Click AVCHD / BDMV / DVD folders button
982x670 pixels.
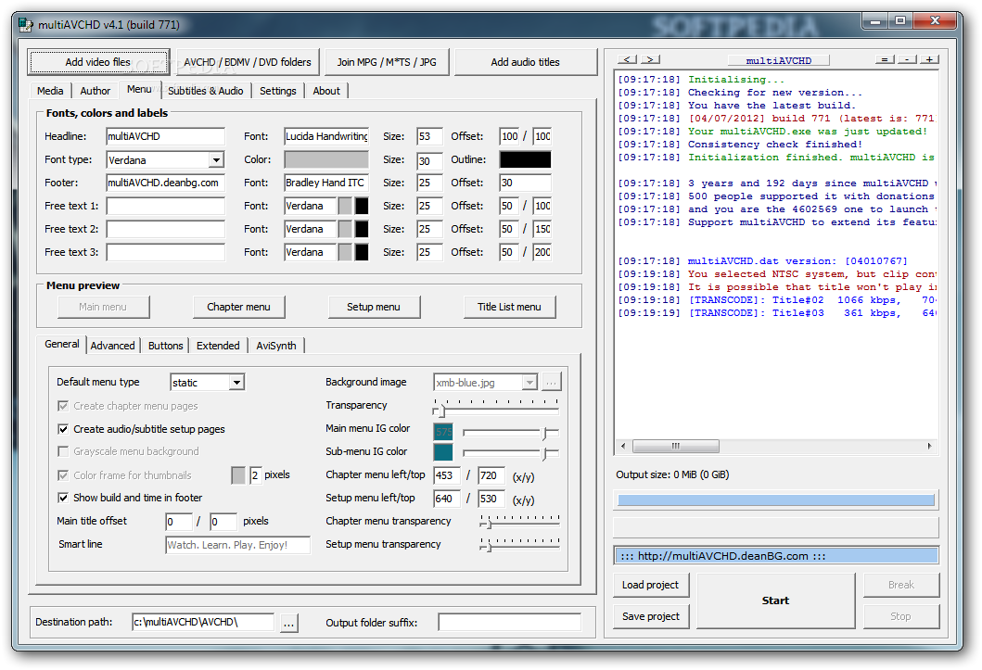(248, 62)
